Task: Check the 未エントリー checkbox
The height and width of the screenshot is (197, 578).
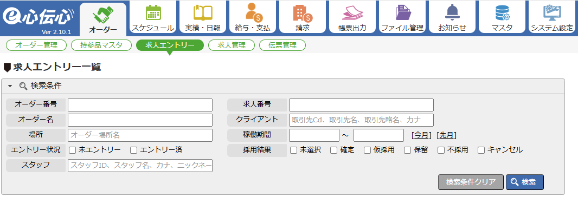Action: click(73, 150)
